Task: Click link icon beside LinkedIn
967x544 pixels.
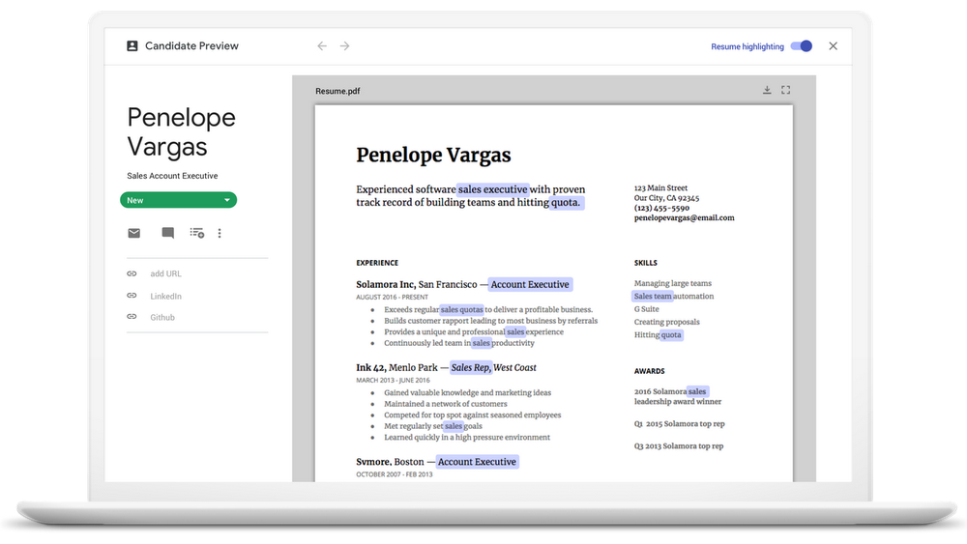Action: (132, 296)
